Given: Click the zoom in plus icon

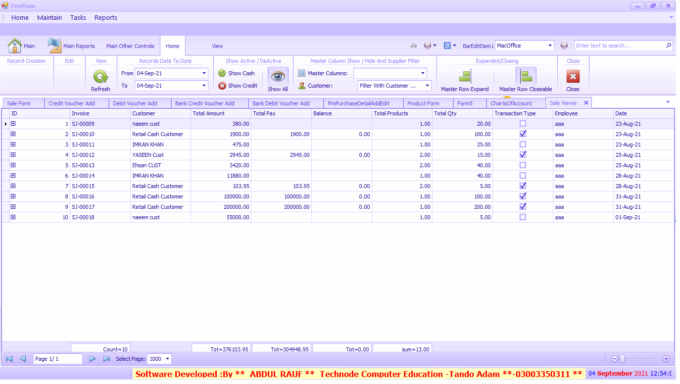Looking at the screenshot, I should click(666, 359).
